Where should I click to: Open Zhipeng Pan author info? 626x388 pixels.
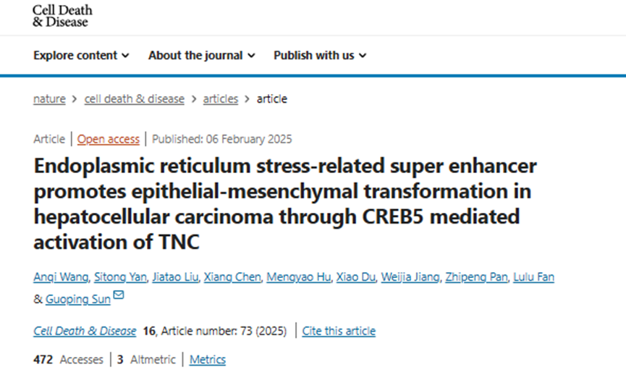pyautogui.click(x=476, y=277)
